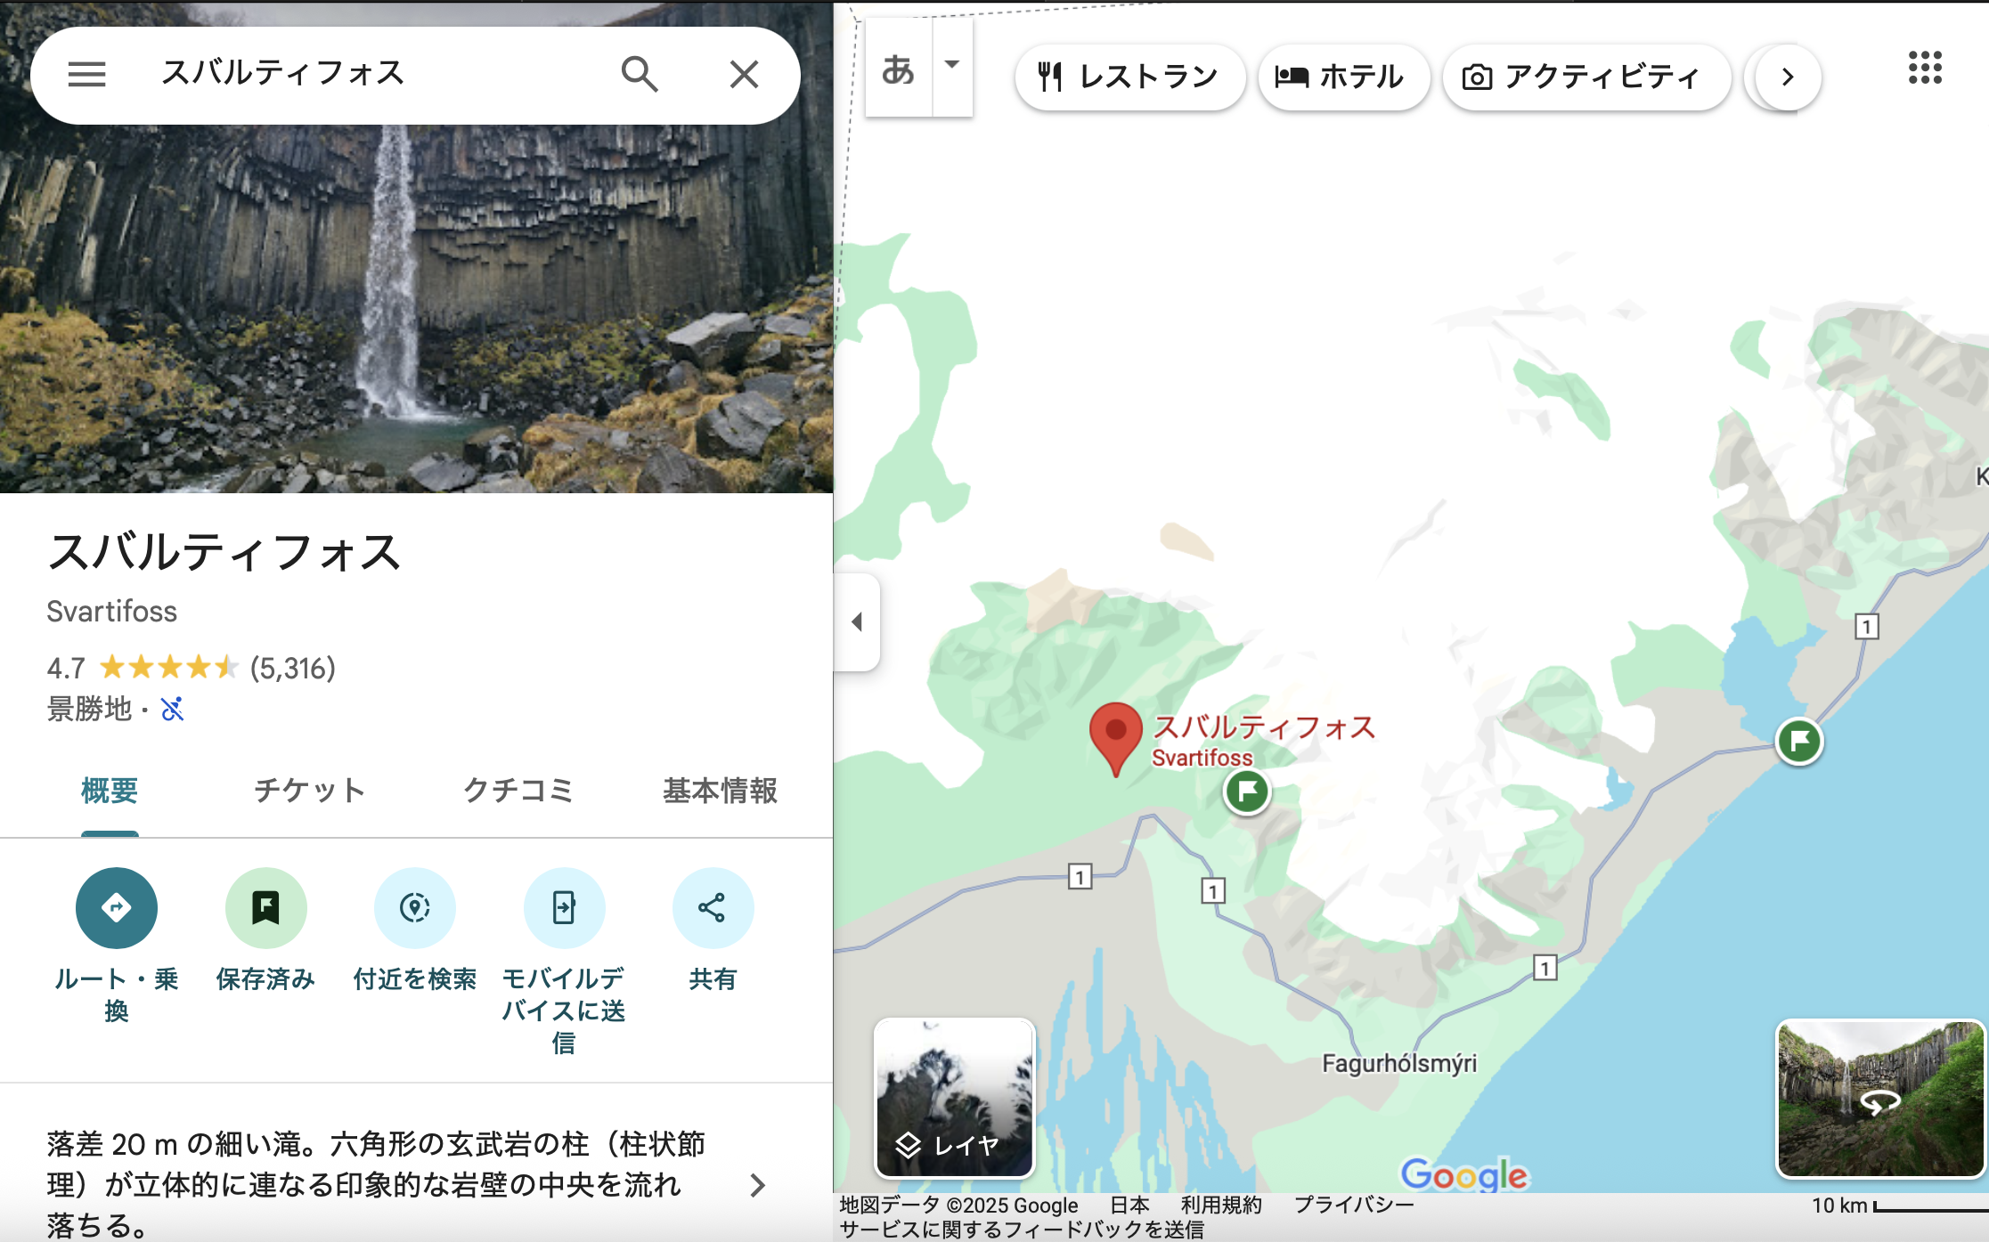Viewport: 1989px width, 1242px height.
Task: Switch to the クチコミ reviews tab
Action: click(518, 791)
